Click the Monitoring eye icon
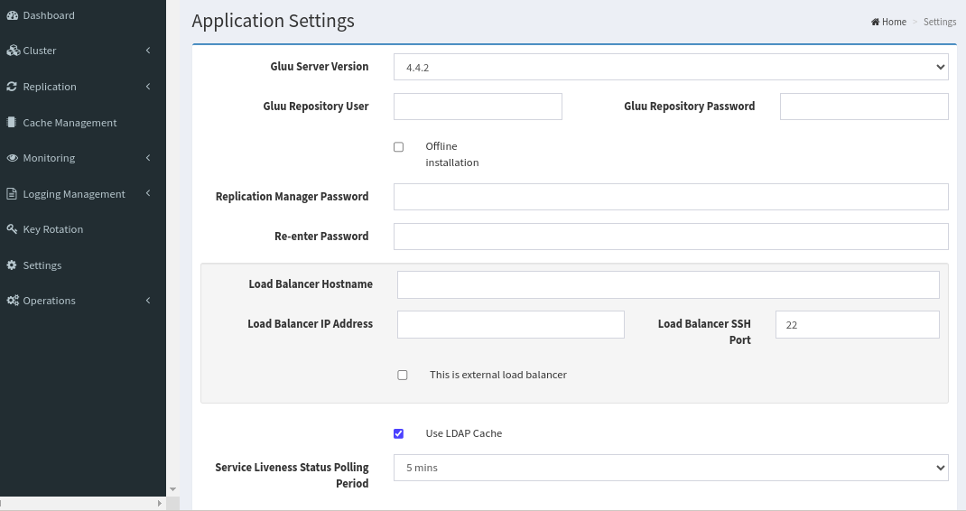The width and height of the screenshot is (966, 511). pyautogui.click(x=13, y=158)
